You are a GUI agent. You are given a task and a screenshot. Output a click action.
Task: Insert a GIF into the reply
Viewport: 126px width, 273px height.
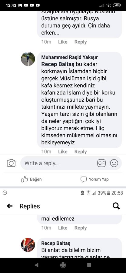tap(101, 163)
